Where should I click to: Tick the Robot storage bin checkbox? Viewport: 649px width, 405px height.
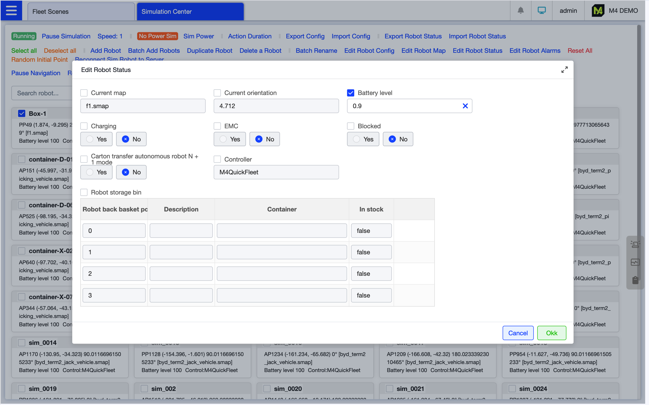tap(84, 192)
